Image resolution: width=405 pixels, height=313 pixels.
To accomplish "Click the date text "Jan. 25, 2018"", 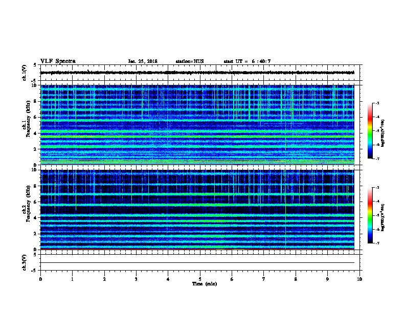I will (x=143, y=61).
